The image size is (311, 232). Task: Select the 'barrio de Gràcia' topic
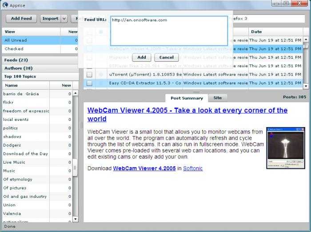pos(37,94)
